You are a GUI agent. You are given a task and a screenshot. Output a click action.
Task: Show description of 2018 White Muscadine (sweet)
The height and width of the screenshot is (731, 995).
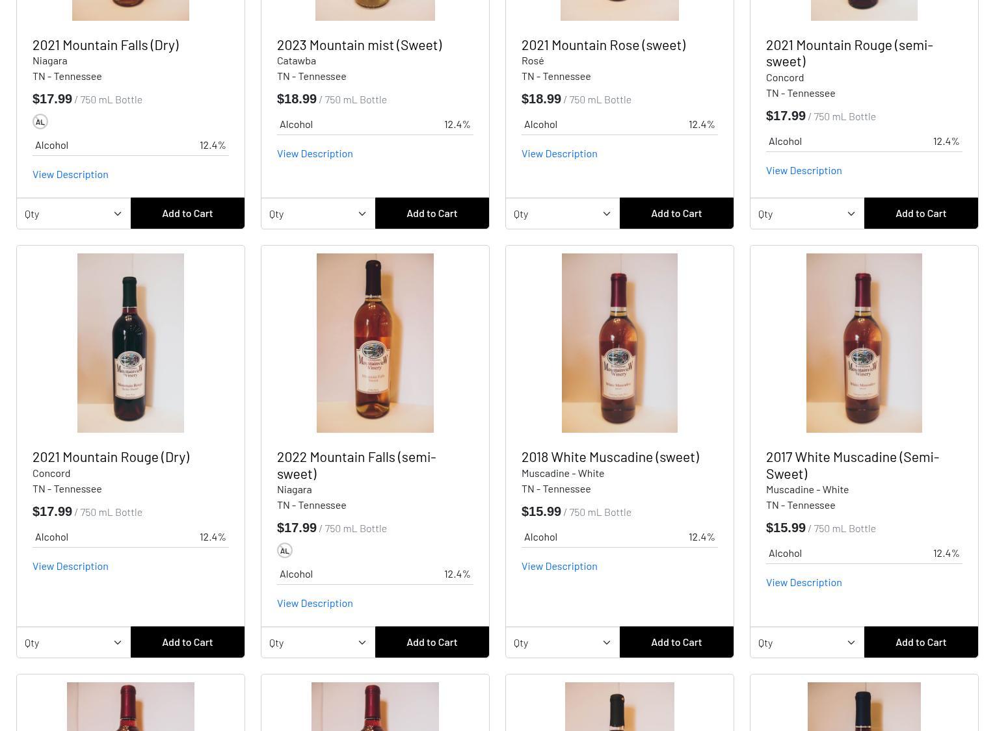(x=559, y=566)
